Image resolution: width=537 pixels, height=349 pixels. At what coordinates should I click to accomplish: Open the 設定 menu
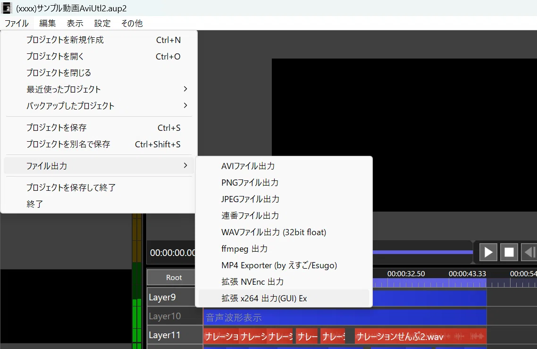point(102,23)
